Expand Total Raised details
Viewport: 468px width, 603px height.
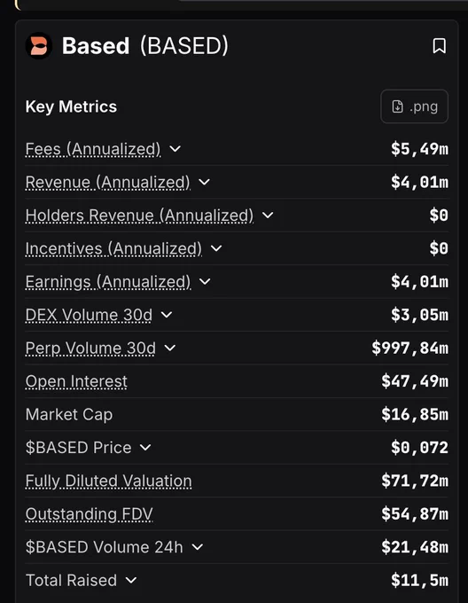pos(131,580)
